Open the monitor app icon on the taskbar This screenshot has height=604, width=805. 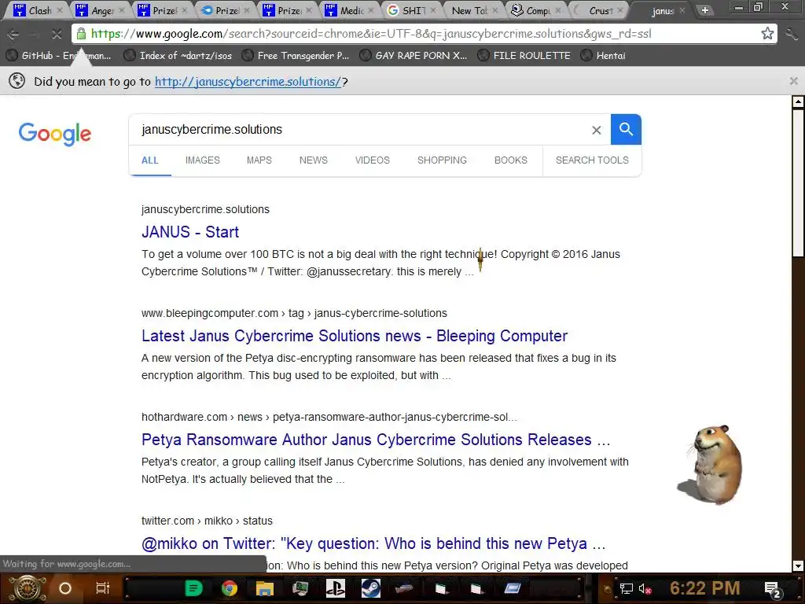[x=300, y=588]
